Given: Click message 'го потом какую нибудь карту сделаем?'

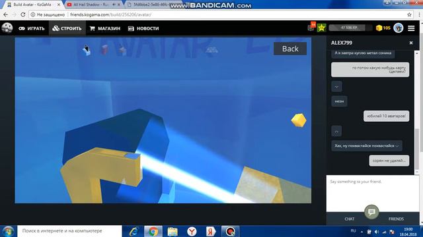Looking at the screenshot, I should point(370,70).
